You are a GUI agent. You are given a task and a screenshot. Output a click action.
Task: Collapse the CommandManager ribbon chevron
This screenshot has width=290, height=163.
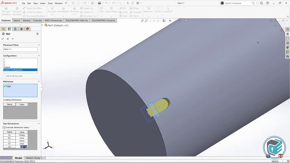[288, 16]
